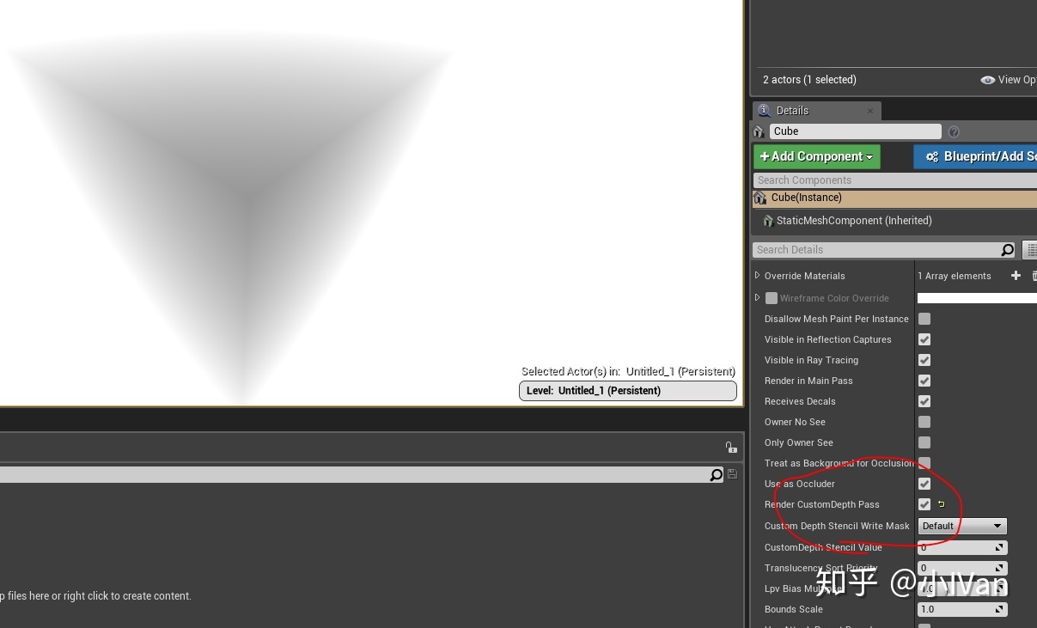
Task: Click the Details tab info icon
Action: 765,110
